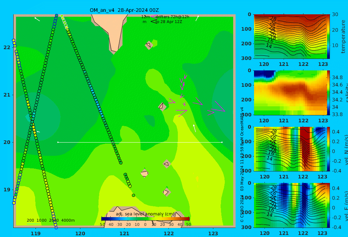Viewport: 348px width, 237px height.
Task: Open the salinity depth section plot
Action: pyautogui.click(x=290, y=93)
